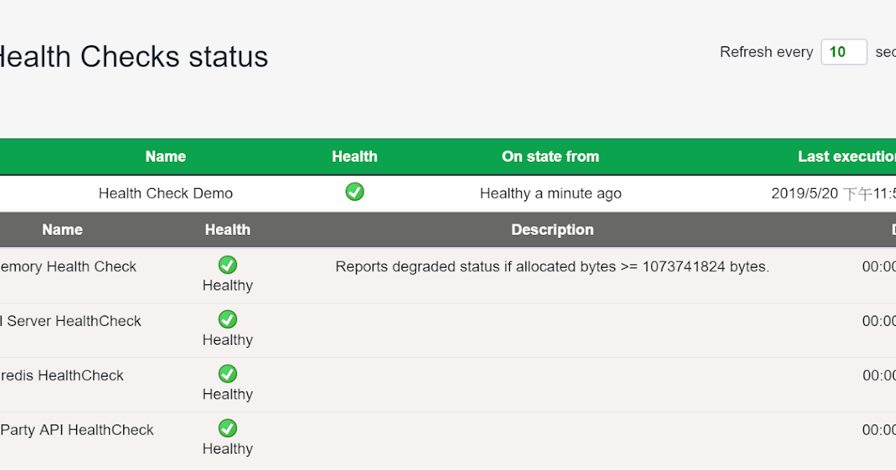
Task: Collapse the detail table under Health Check Demo
Action: pos(166,192)
